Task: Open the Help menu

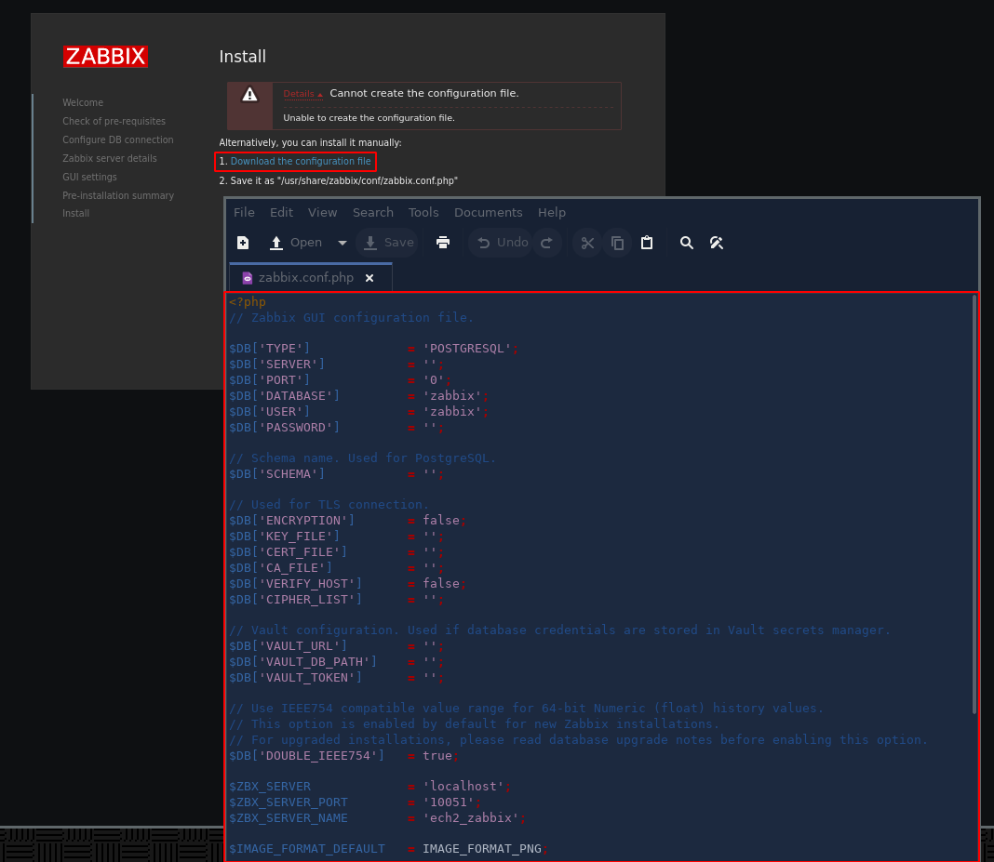Action: [x=552, y=212]
